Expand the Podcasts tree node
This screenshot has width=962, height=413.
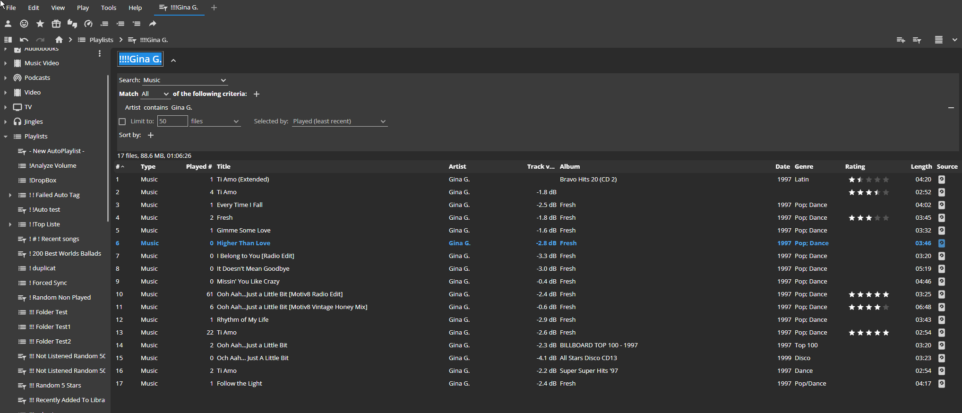tap(5, 78)
